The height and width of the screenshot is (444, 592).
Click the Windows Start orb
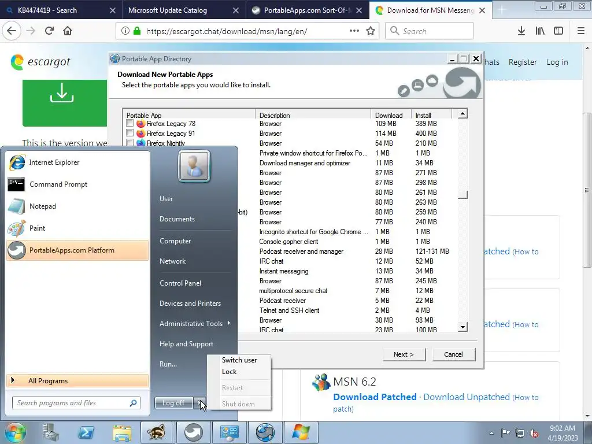(16, 432)
